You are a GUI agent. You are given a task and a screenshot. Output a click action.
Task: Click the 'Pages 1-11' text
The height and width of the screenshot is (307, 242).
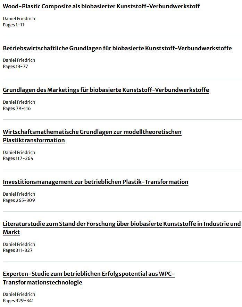pos(13,25)
